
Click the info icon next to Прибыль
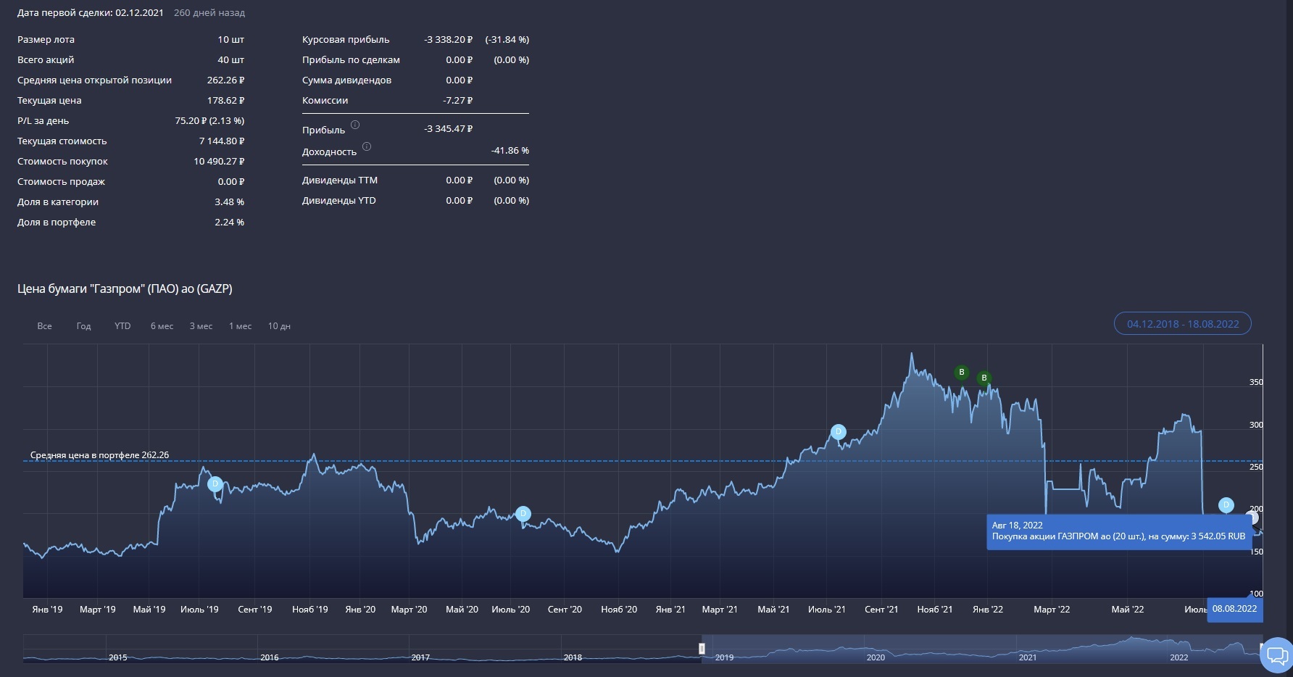coord(355,125)
